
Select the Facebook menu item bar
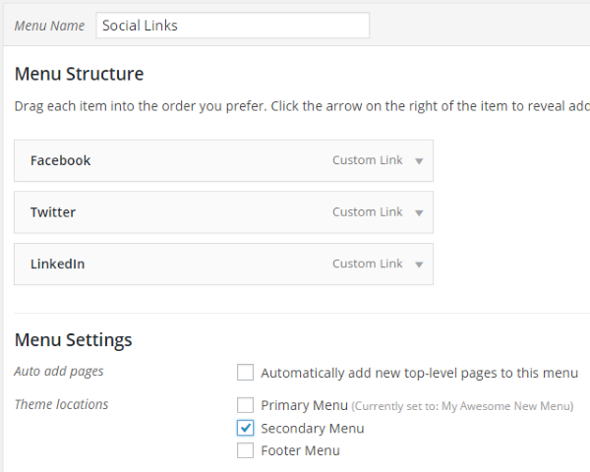coord(223,160)
